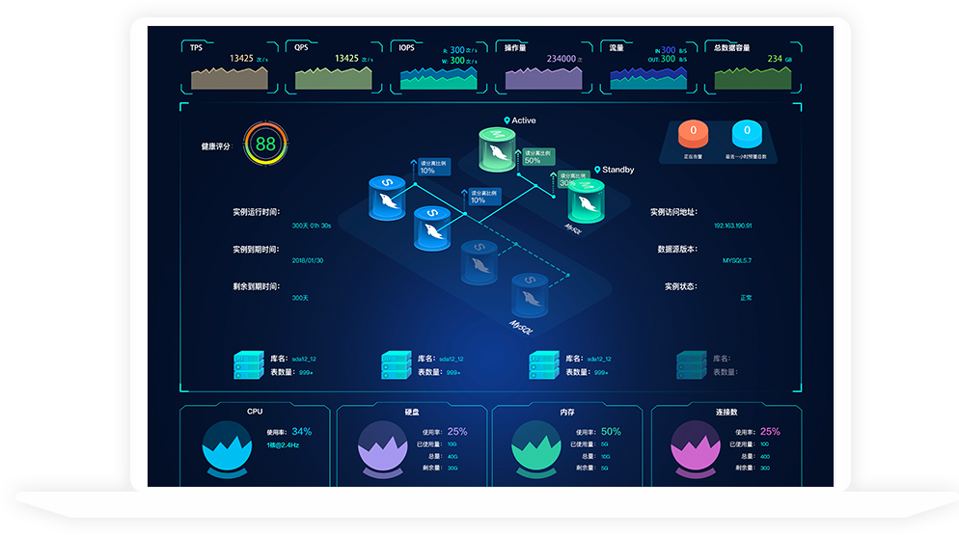This screenshot has width=959, height=535.
Task: Click the instance status value 正常
Action: tap(746, 298)
